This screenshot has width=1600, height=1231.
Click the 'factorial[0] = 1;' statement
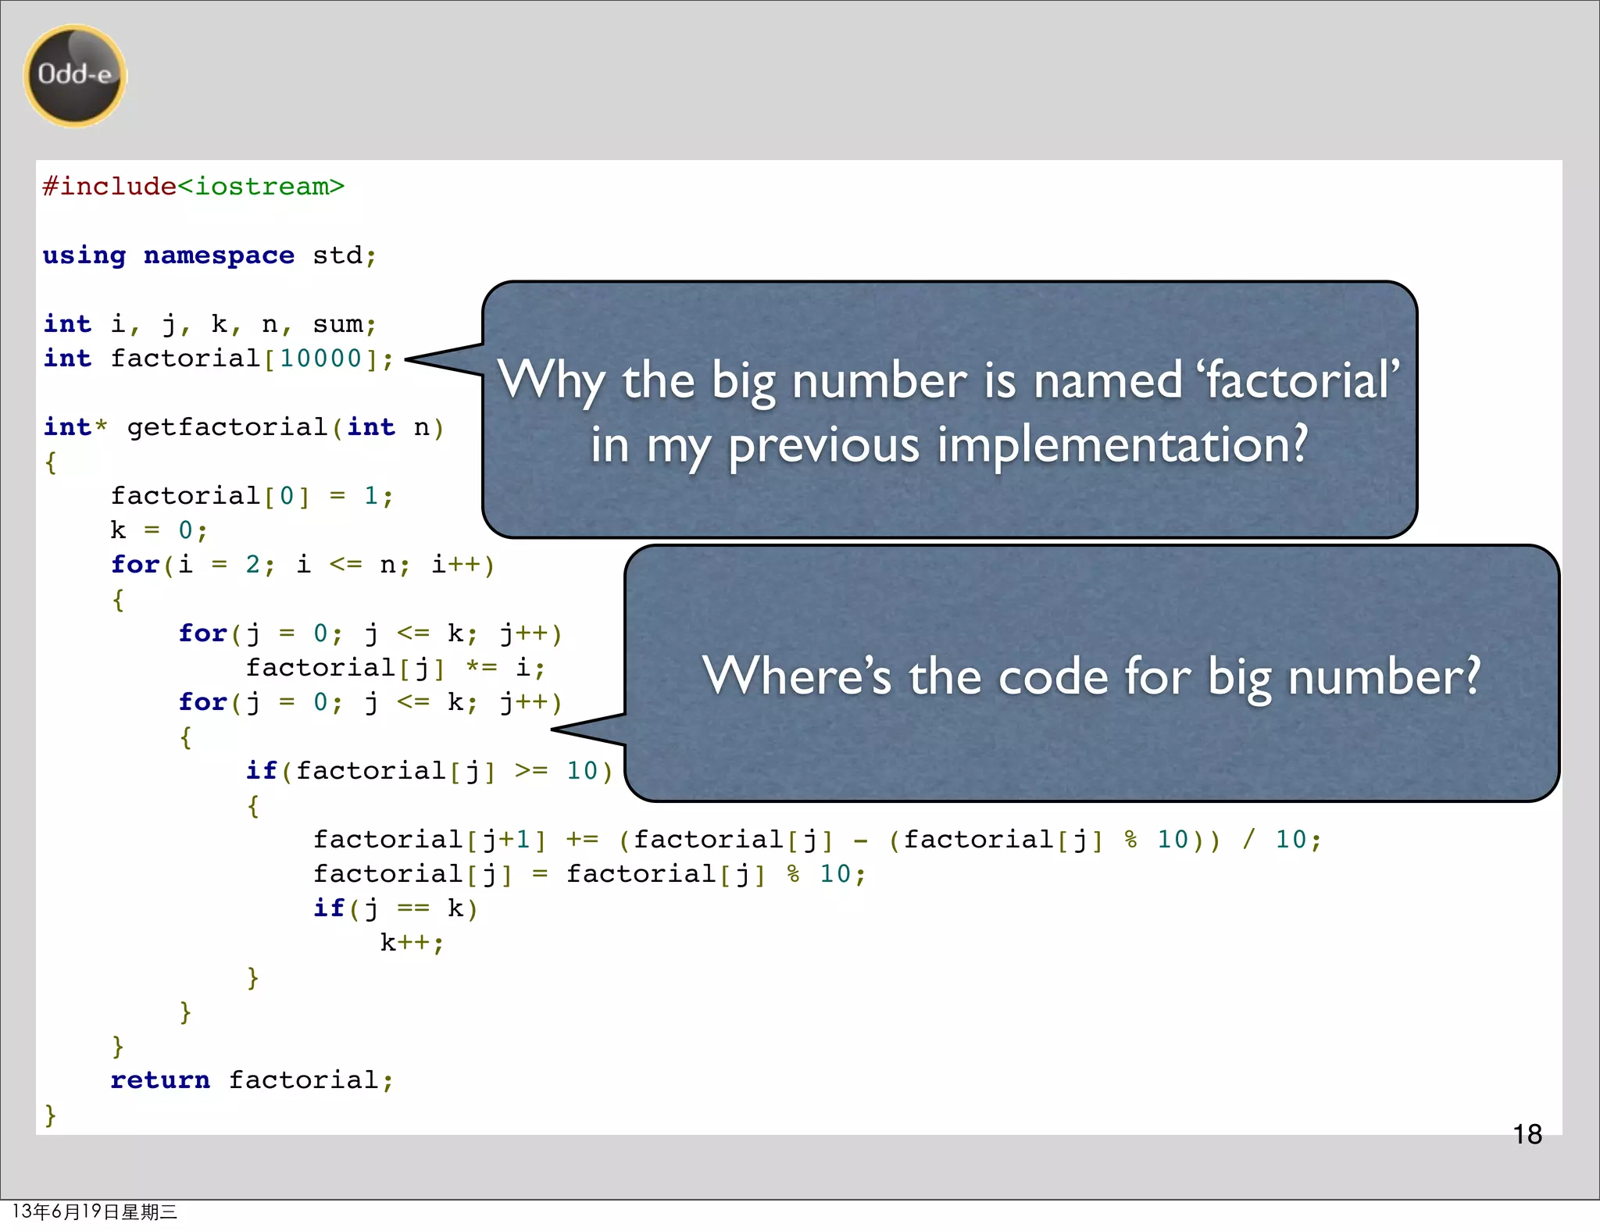click(252, 496)
